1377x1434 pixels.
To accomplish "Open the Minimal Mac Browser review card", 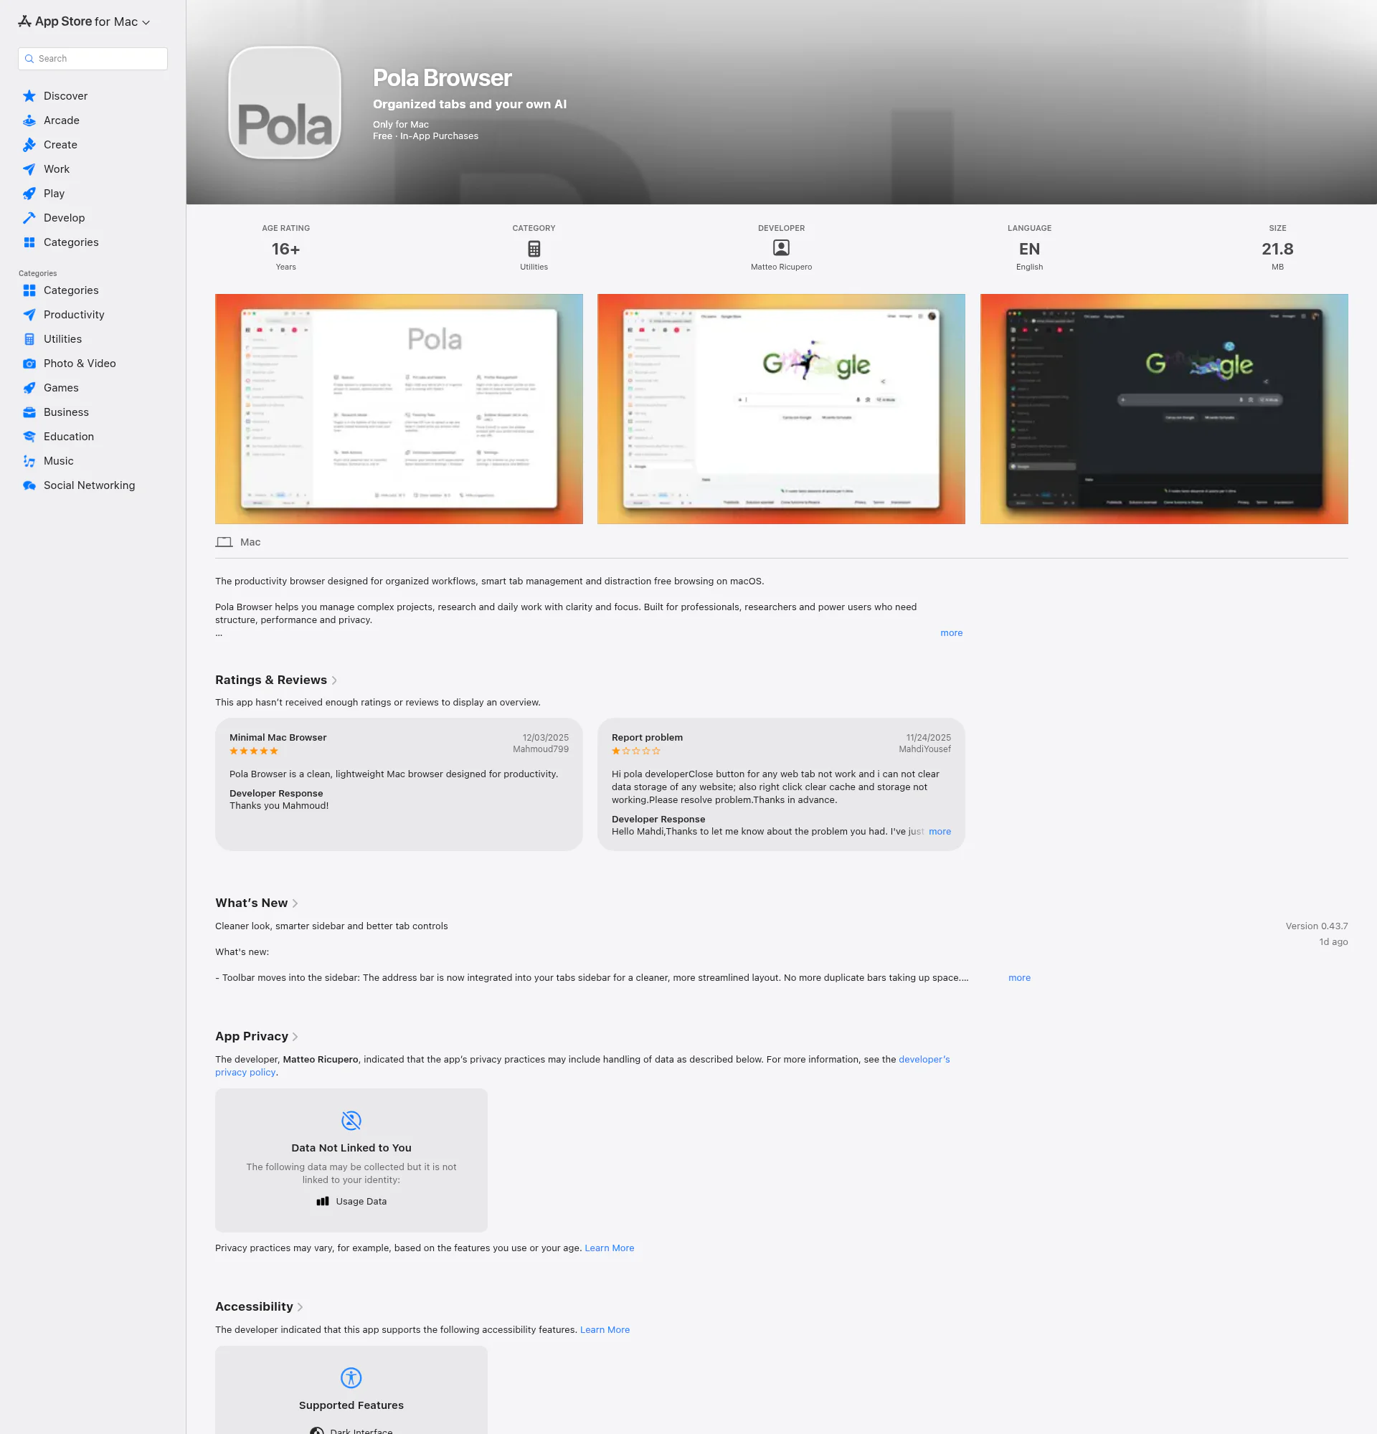I will tap(399, 784).
